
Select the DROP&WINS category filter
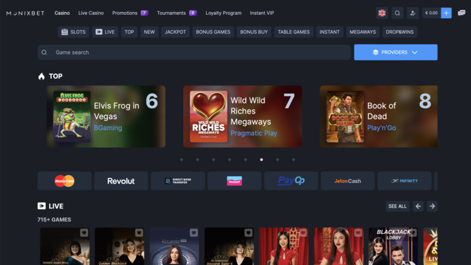tap(400, 32)
